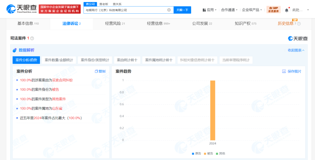This screenshot has height=160, width=315.
Task: Click help icon next to 历史信息
Action: click(299, 24)
